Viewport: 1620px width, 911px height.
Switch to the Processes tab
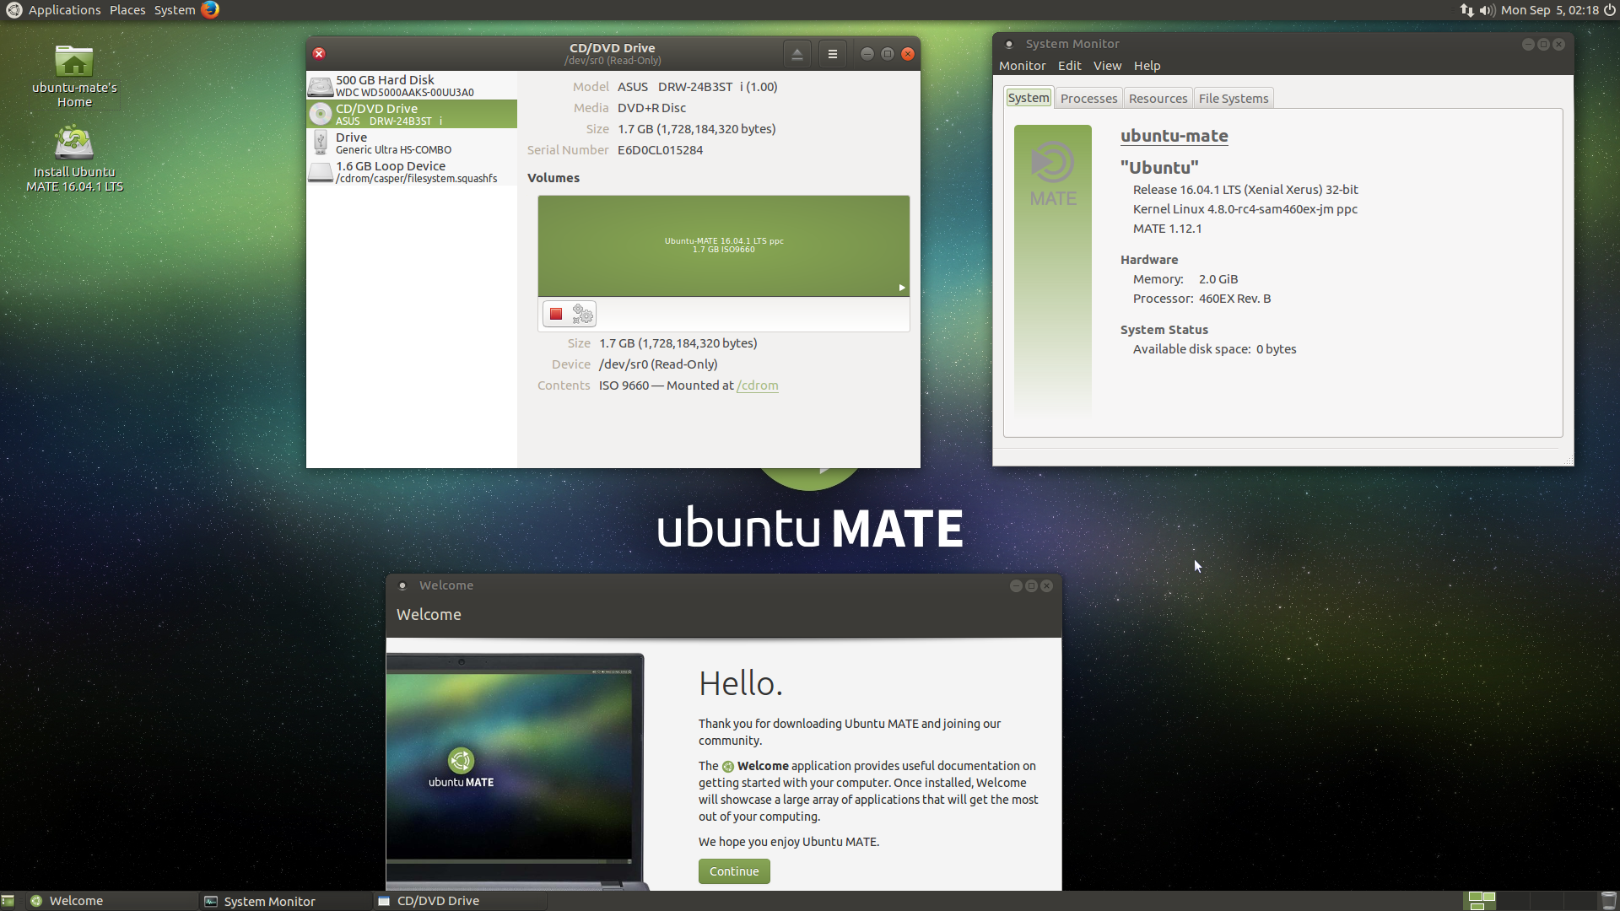(1088, 99)
